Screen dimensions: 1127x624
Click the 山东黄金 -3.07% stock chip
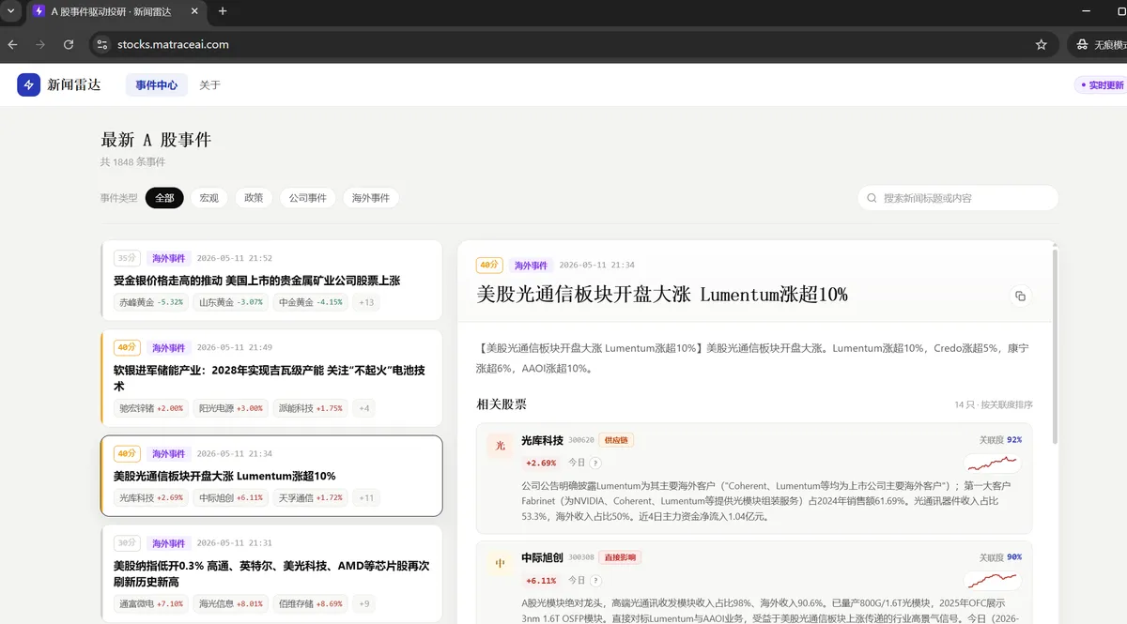(230, 302)
